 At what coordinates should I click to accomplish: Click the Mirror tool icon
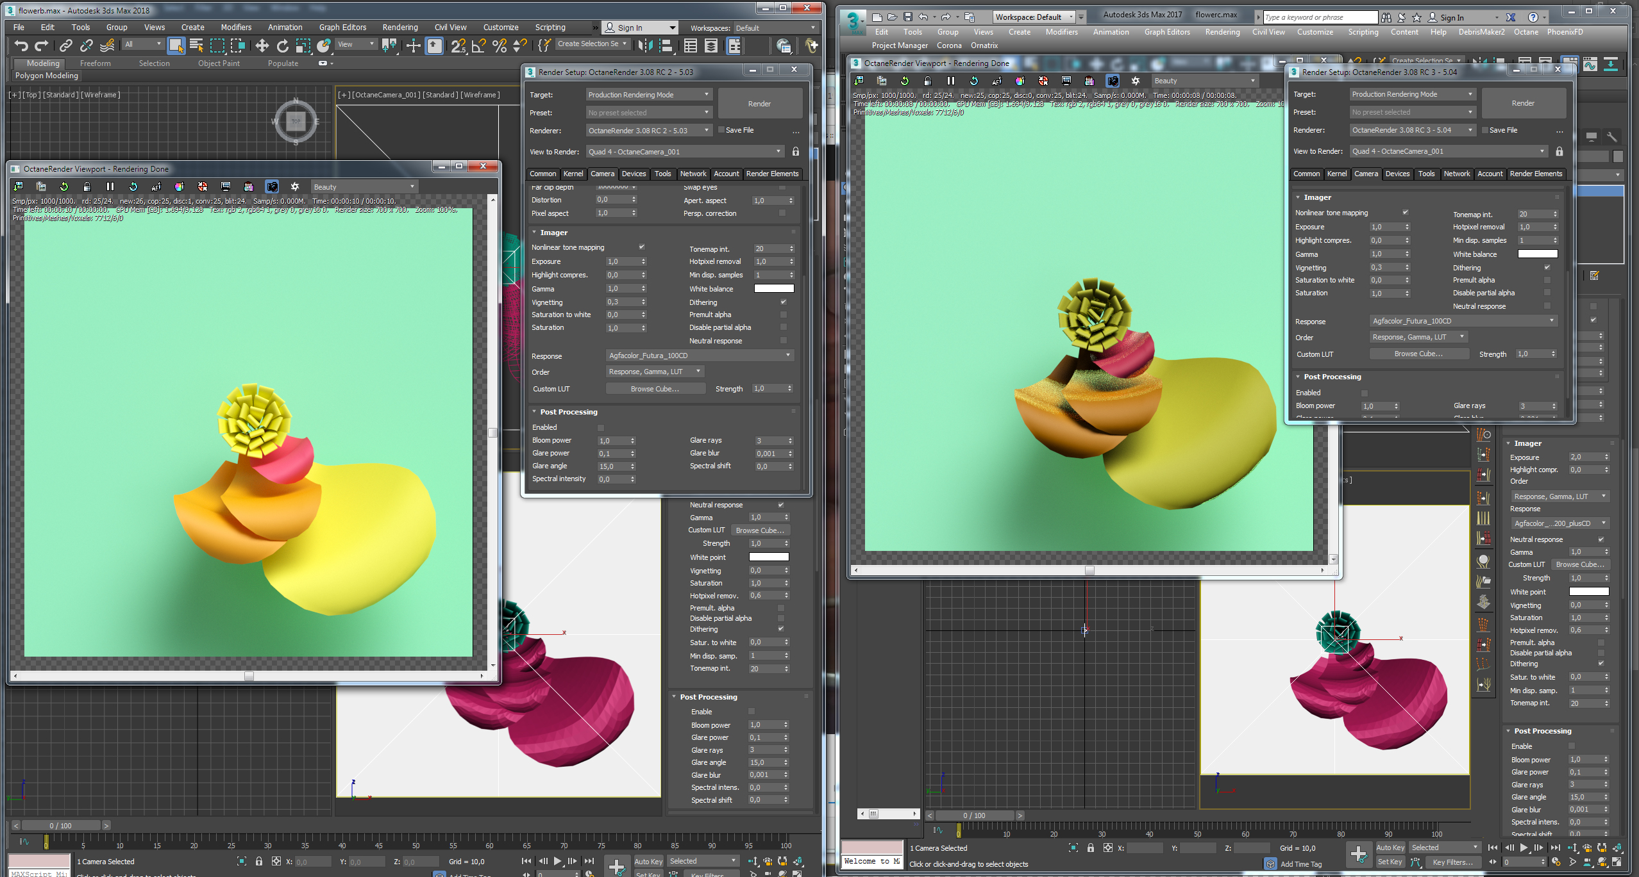pos(646,45)
